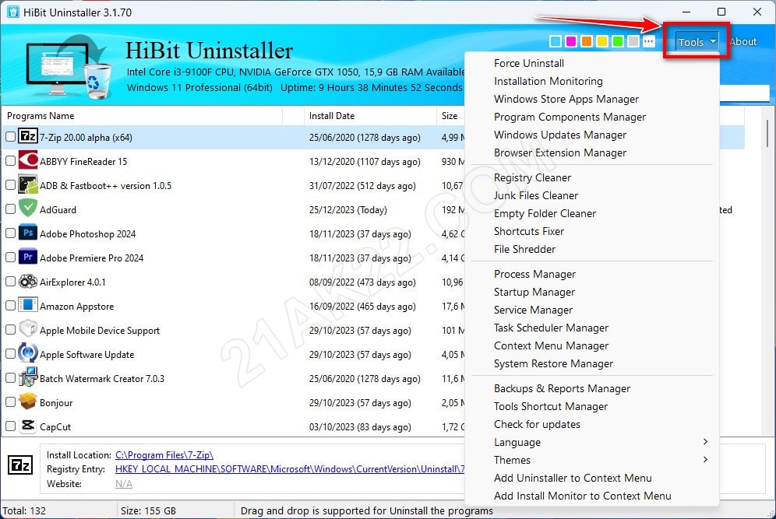Click the HiBit Uninstaller title bar icon

(x=12, y=12)
